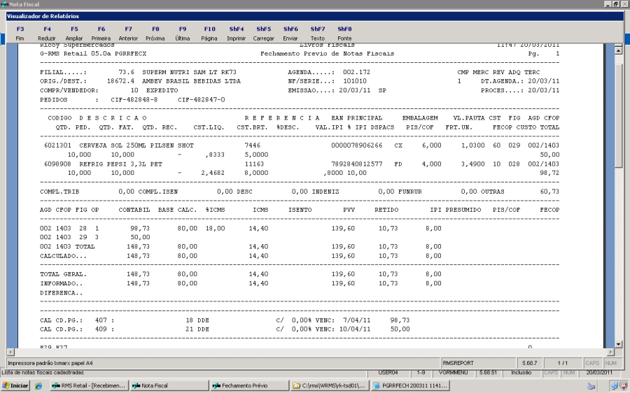Load a report with ShF5 Carregar
Image resolution: width=630 pixels, height=393 pixels.
tap(264, 34)
